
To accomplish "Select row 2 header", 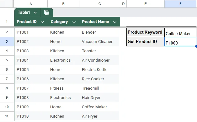I will coord(7,32).
